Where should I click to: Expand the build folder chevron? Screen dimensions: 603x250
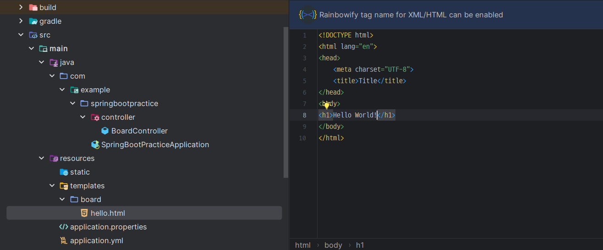(x=21, y=7)
